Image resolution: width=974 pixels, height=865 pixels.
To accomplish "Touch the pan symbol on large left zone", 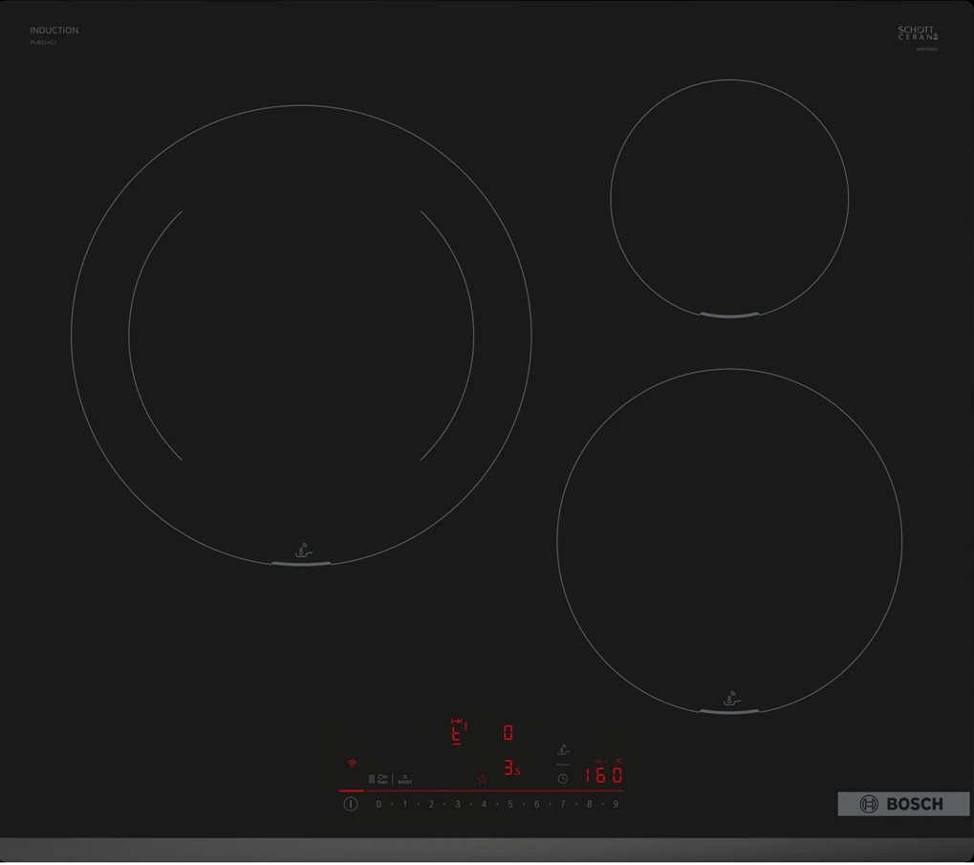I will pyautogui.click(x=302, y=551).
